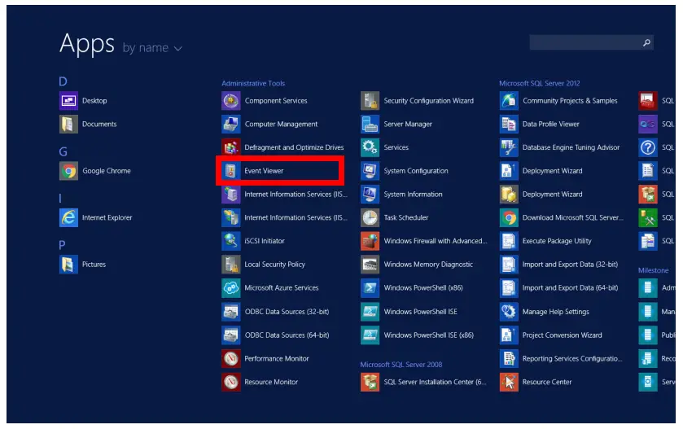Open Local Security Policy icon

pos(231,265)
